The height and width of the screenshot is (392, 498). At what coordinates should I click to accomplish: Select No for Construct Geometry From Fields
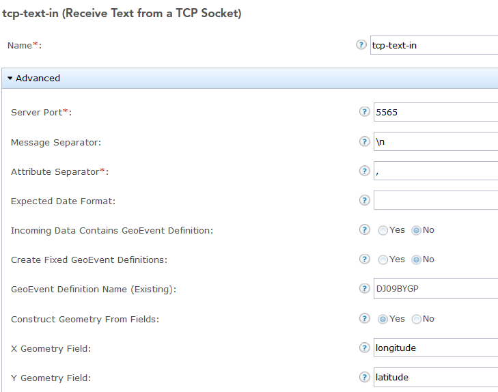[417, 319]
